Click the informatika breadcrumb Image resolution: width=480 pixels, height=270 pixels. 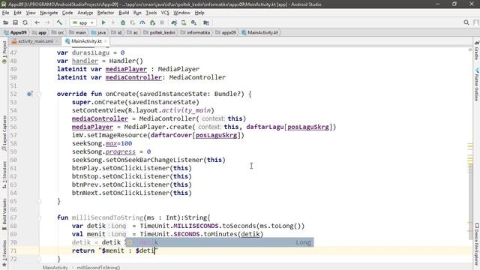pyautogui.click(x=196, y=32)
